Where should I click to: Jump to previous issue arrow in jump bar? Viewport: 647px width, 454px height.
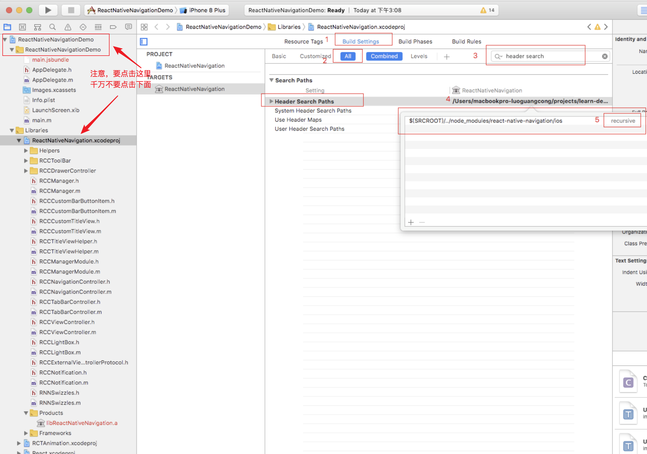click(x=589, y=27)
